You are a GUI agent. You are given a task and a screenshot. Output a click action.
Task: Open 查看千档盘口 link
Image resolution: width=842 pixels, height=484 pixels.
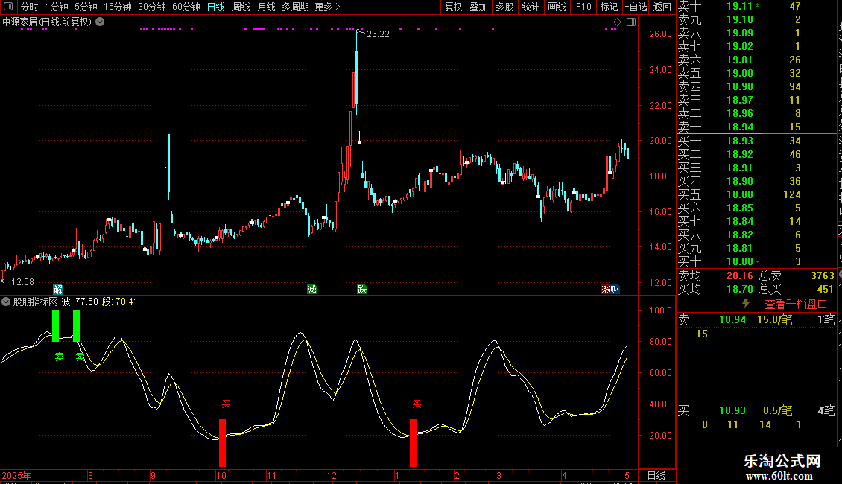pyautogui.click(x=796, y=305)
